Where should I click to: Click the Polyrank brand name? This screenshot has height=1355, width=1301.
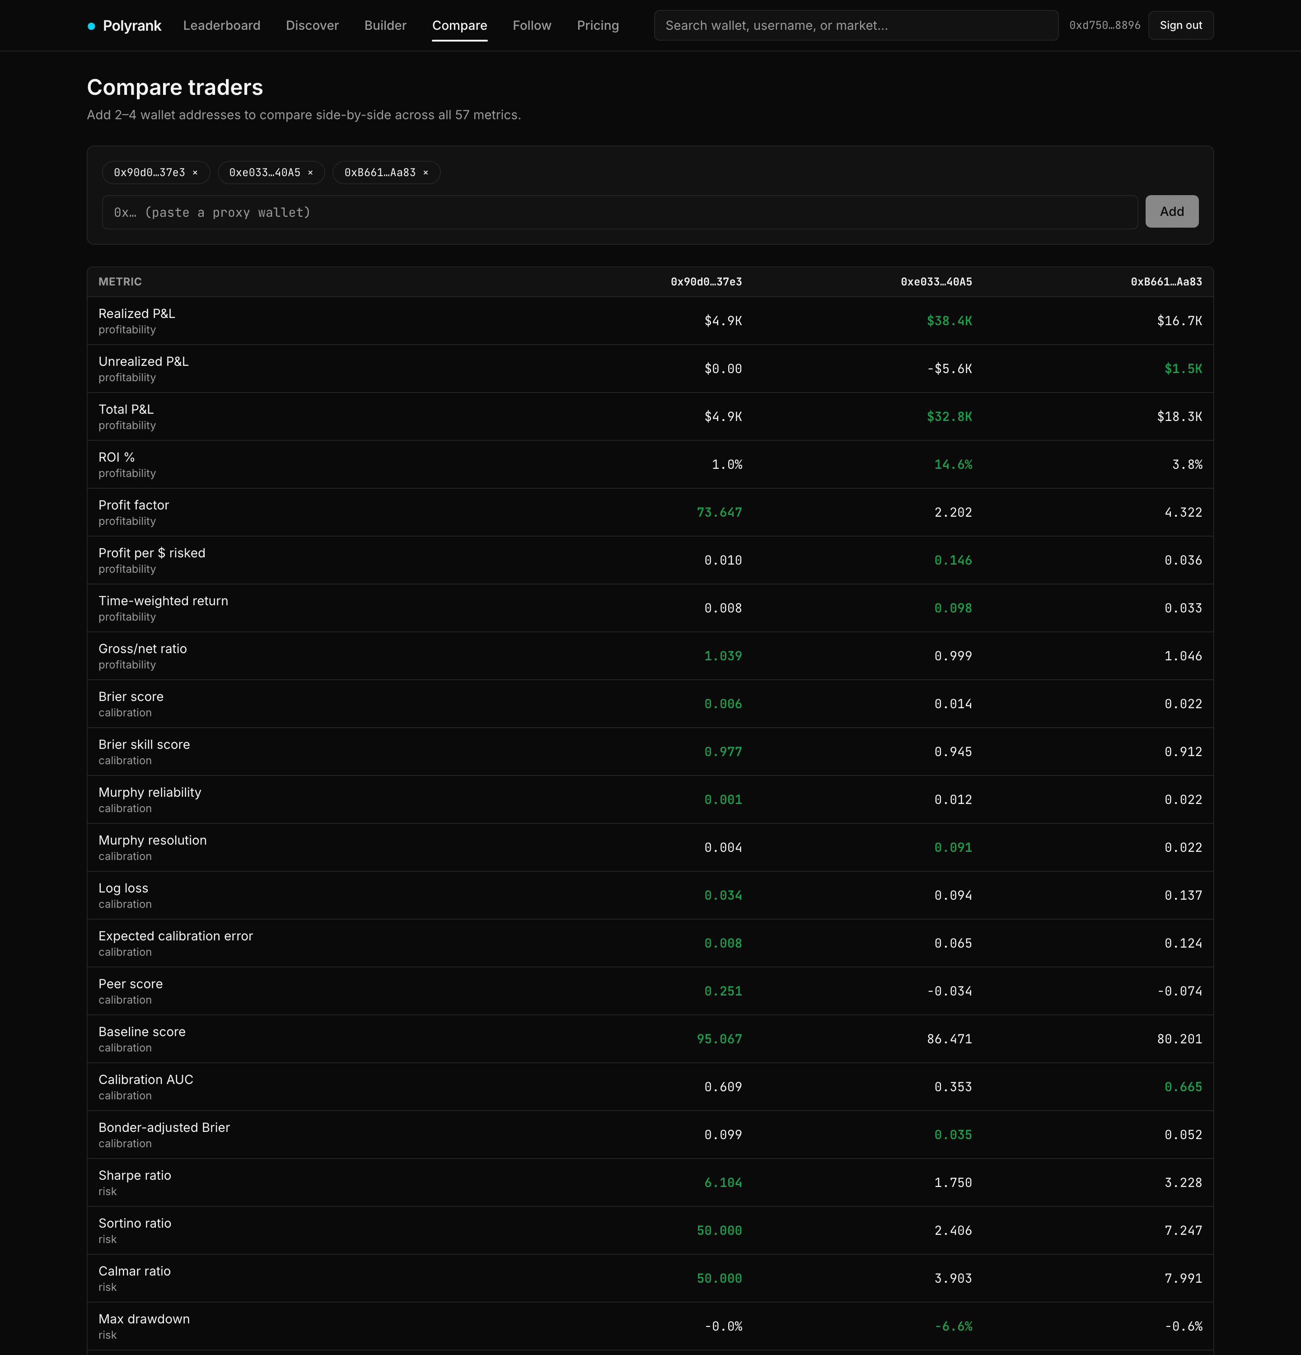click(x=132, y=26)
